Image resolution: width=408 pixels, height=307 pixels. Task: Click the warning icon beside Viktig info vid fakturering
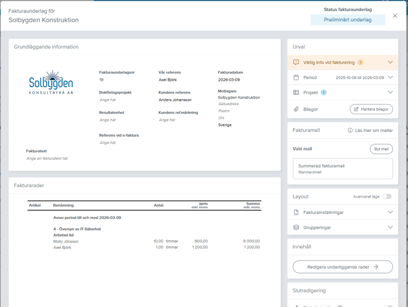296,62
